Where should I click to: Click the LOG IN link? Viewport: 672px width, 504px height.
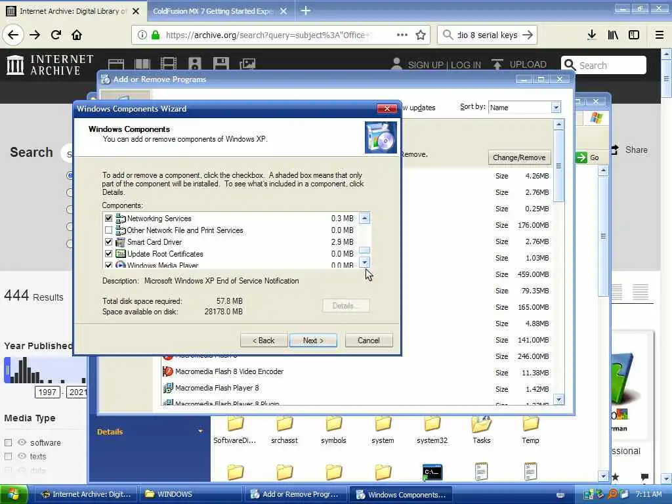(x=466, y=65)
